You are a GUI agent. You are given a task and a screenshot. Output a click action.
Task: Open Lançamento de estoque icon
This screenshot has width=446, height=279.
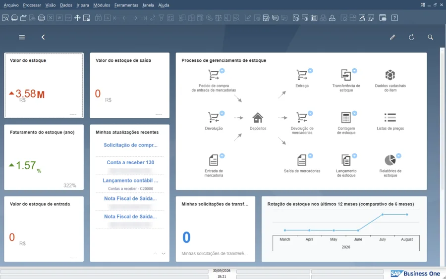tap(346, 160)
